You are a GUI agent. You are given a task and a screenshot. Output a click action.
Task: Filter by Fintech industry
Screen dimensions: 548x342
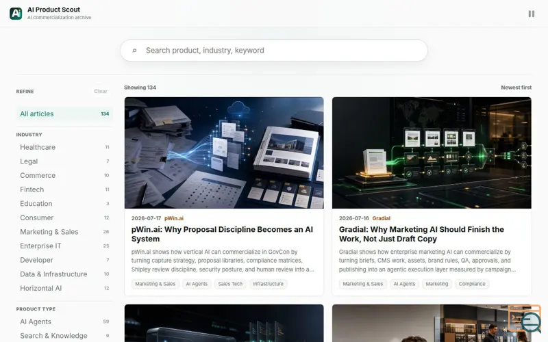click(64, 189)
